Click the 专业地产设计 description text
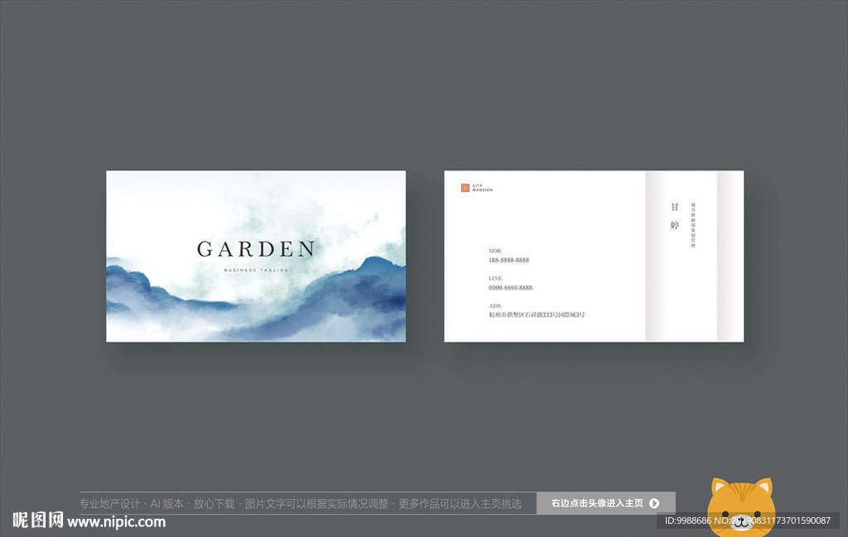Screen dimensions: 848x537 click(x=110, y=504)
